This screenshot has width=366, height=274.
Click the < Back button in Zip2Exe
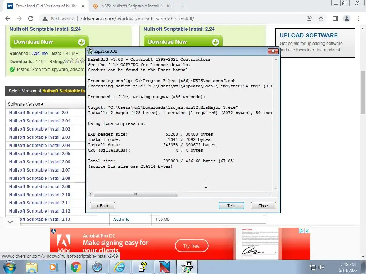click(103, 206)
